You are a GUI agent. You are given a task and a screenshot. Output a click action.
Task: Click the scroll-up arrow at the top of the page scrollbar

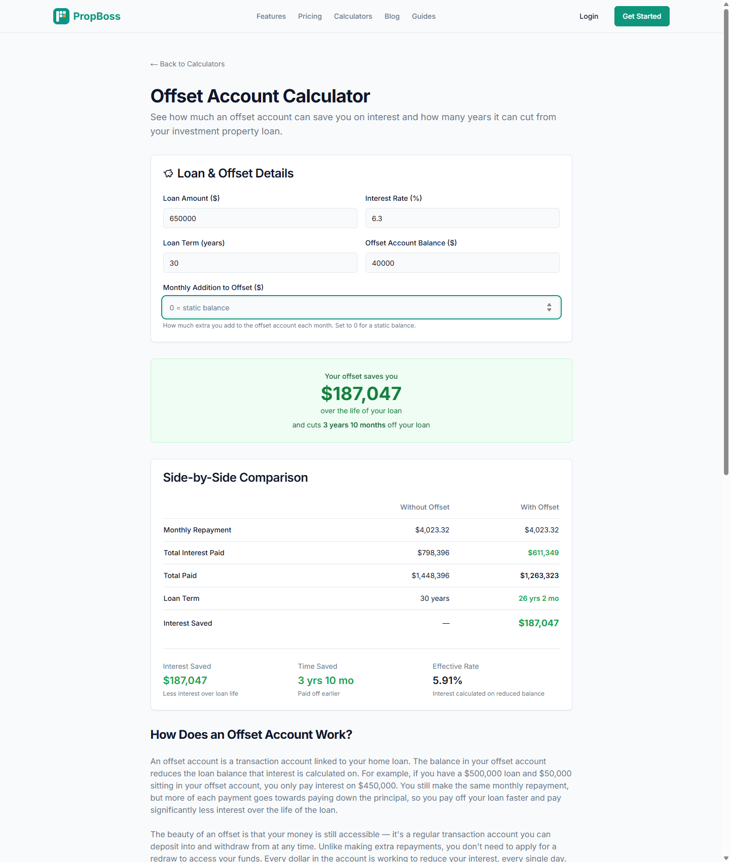(726, 4)
